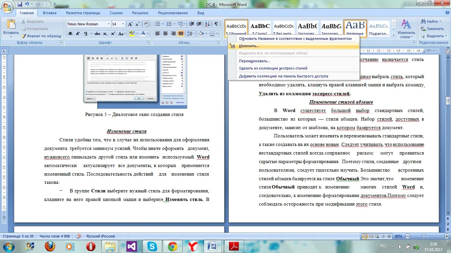Toggle italic К formatting
451x253 pixels.
78,34
